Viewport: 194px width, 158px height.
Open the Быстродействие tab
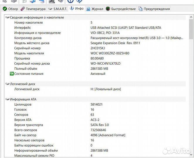point(121,9)
